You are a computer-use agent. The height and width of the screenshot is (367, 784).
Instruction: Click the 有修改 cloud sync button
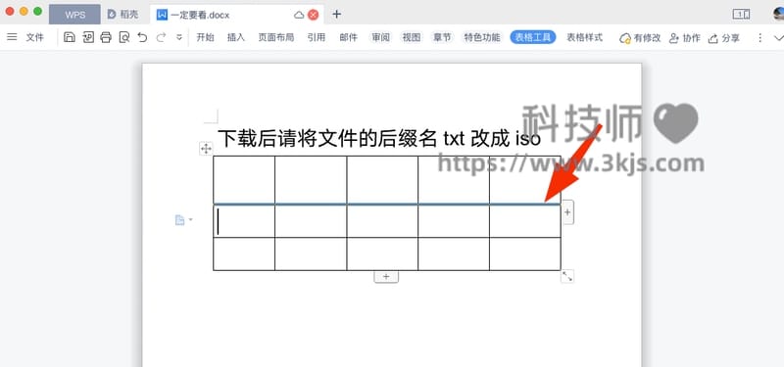[x=640, y=38]
